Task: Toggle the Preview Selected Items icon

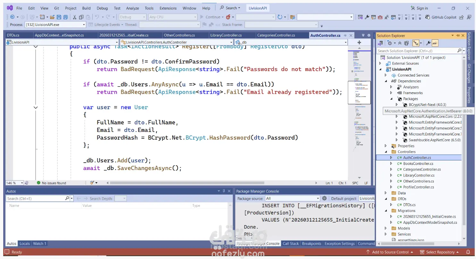Action: click(435, 43)
